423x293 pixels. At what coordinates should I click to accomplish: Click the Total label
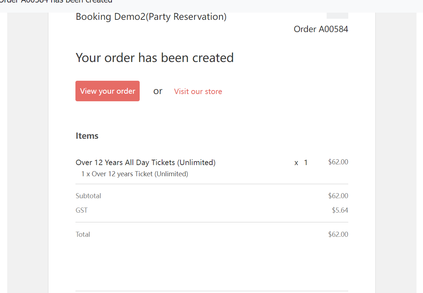pos(83,234)
